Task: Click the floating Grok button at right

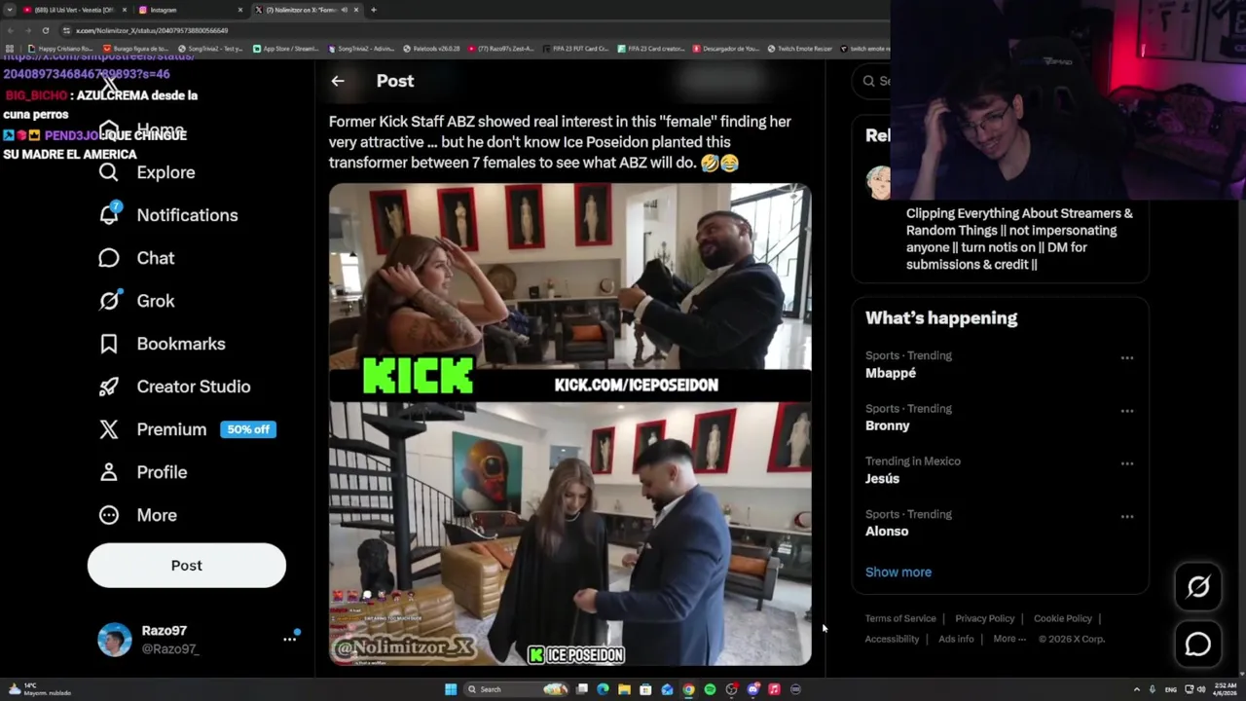Action: coord(1198,586)
